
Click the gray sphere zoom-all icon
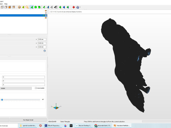(x=19, y=7)
